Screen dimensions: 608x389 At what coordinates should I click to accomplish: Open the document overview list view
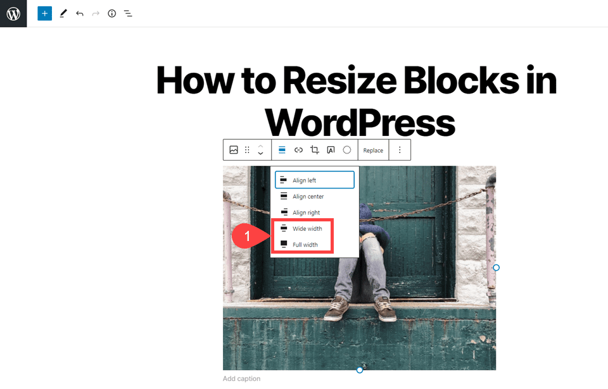[128, 13]
